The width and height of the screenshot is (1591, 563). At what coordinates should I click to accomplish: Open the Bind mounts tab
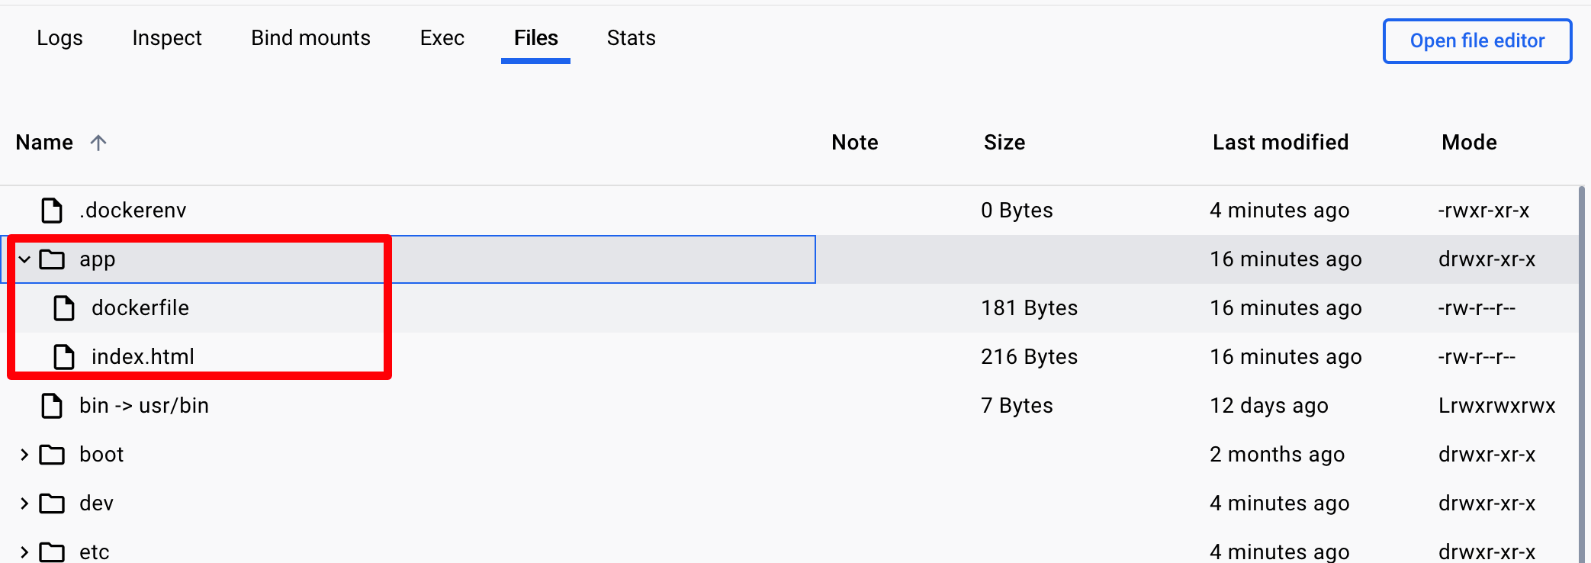(311, 38)
